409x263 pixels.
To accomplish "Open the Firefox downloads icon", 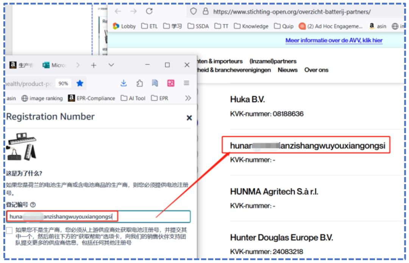I will click(123, 83).
